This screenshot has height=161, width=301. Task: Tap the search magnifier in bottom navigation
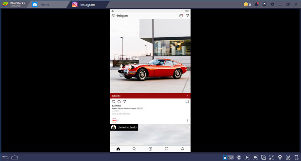134,149
